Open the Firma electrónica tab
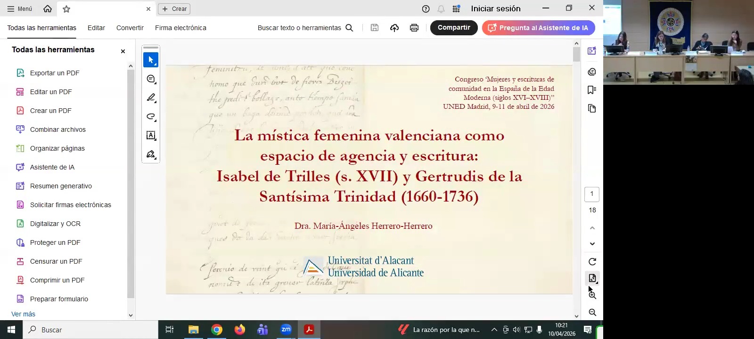Screen dimensions: 754x339 pyautogui.click(x=180, y=28)
